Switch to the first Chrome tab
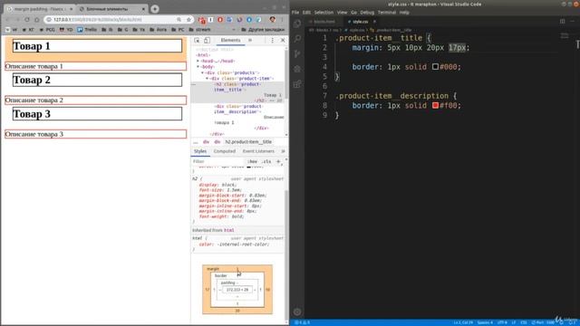580x326 pixels. pyautogui.click(x=40, y=8)
